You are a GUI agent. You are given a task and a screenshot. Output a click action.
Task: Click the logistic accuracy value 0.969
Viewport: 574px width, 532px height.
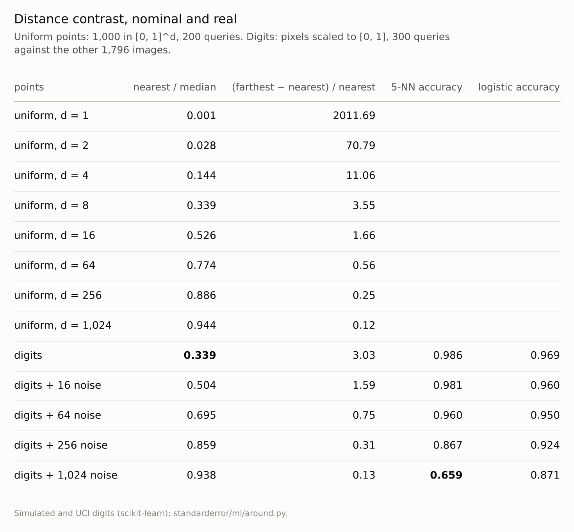[x=545, y=356]
